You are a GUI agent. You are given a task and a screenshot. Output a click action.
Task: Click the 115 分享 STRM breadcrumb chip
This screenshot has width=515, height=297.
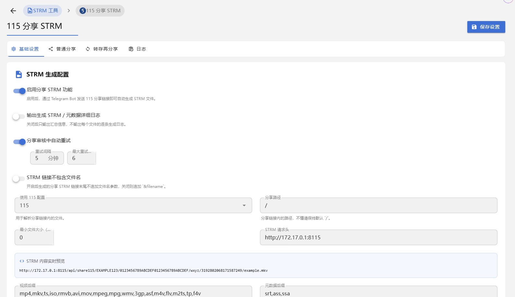point(100,11)
